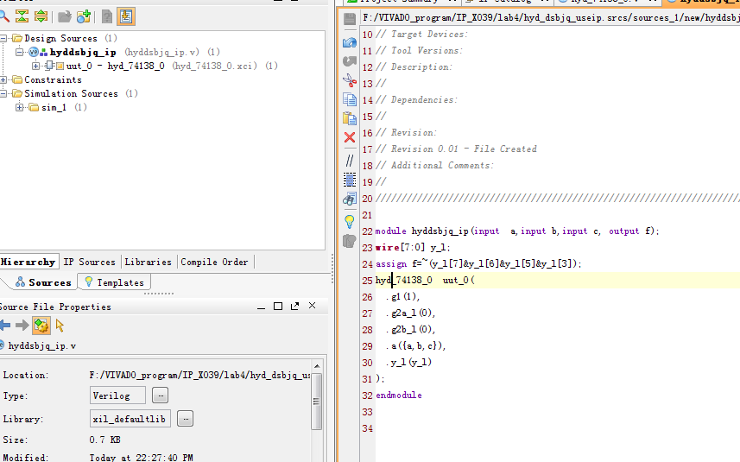Open the Compile Order tab
This screenshot has width=740, height=462.
point(214,263)
